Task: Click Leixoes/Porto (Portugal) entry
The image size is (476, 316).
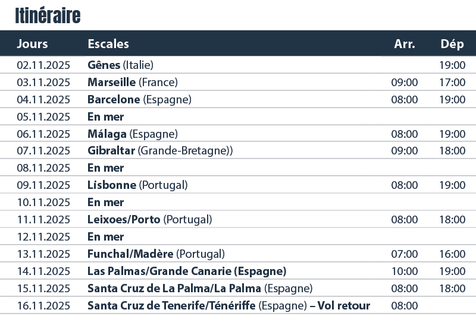Action: click(150, 220)
